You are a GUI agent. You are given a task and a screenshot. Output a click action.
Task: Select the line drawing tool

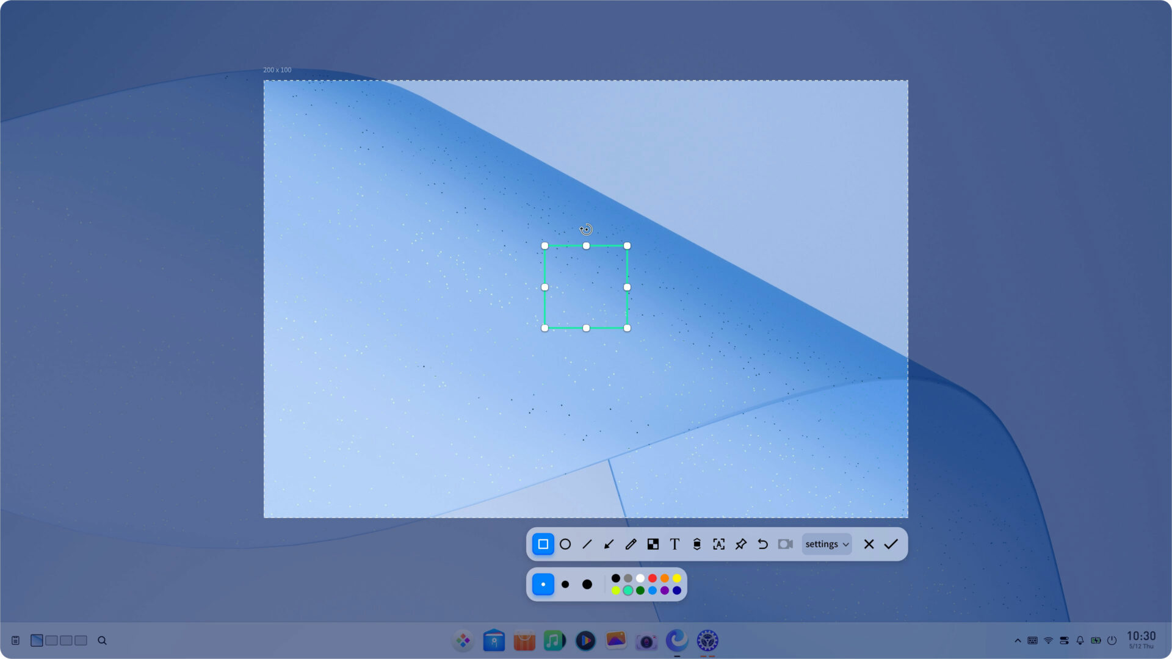click(587, 544)
